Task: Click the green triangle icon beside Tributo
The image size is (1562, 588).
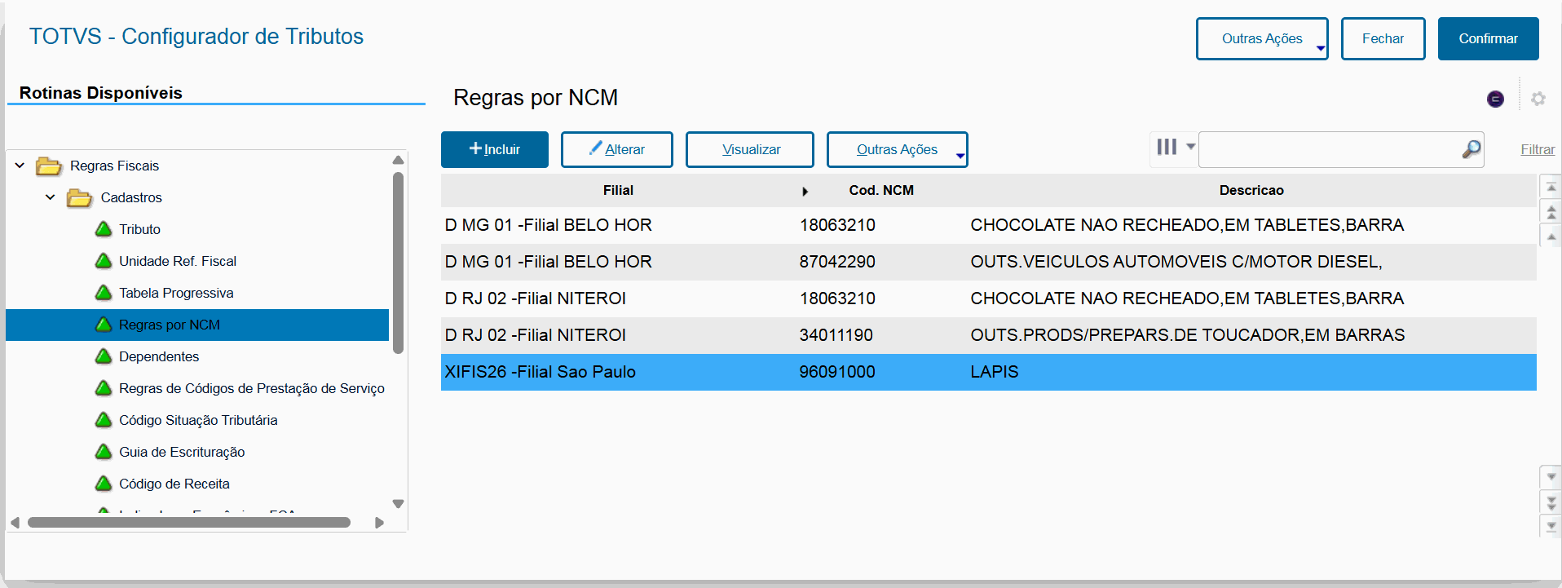Action: pyautogui.click(x=104, y=229)
